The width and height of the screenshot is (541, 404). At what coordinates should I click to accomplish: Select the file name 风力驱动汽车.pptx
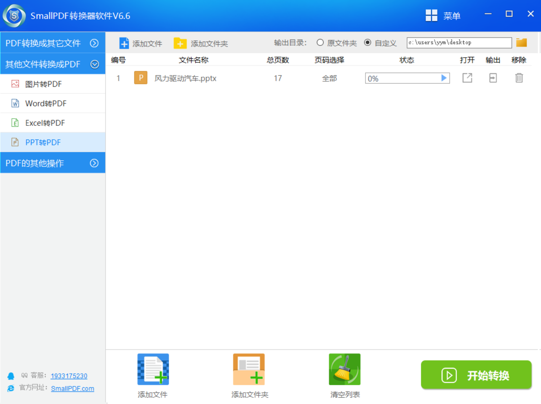(185, 78)
